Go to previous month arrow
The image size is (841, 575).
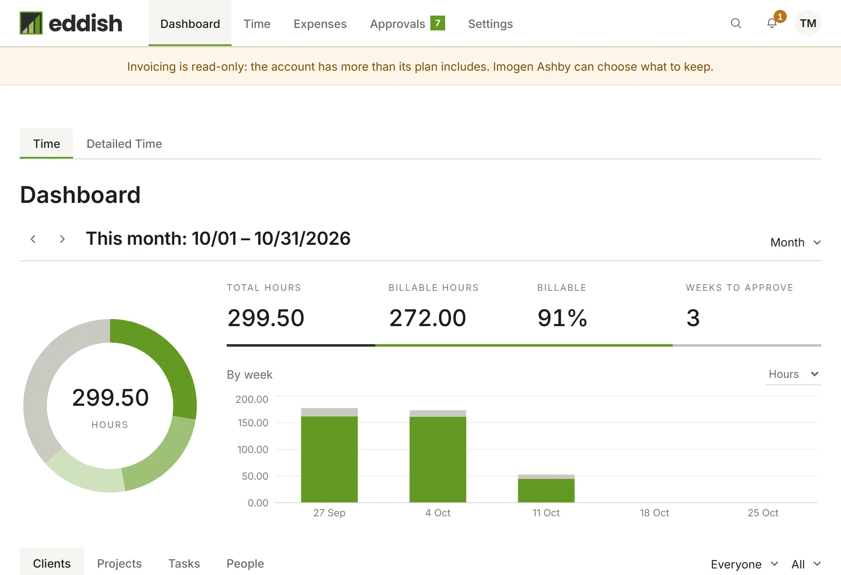(33, 239)
